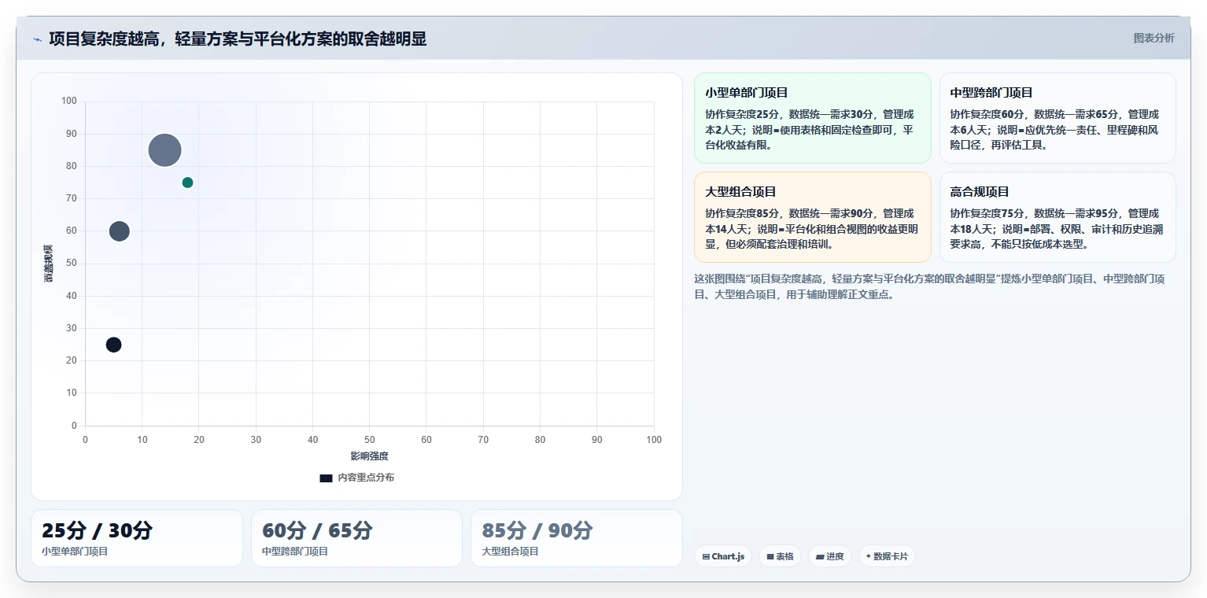Toggle the 内容重点分布 legend swatch

click(326, 478)
